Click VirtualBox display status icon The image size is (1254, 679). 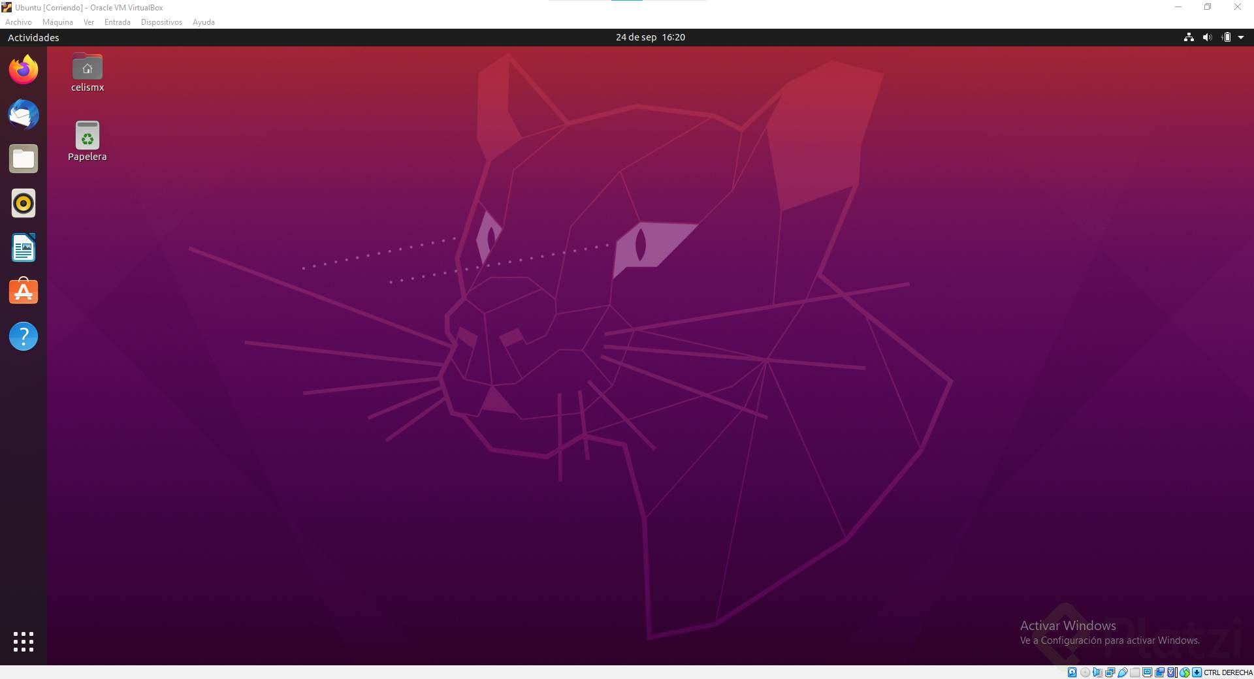tap(1147, 672)
